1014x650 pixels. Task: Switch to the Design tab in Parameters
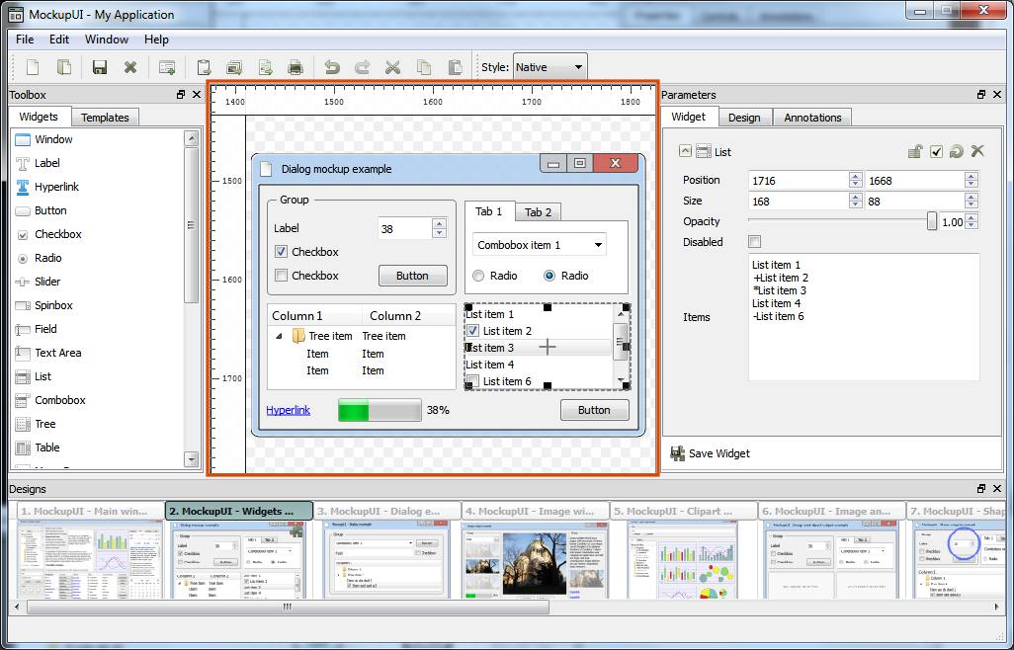click(x=743, y=118)
